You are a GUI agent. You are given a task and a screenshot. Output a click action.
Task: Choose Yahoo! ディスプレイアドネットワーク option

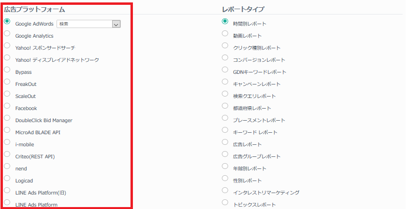7,57
